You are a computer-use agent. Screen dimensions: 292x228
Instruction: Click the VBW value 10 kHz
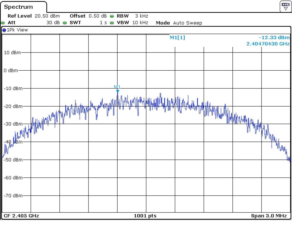point(140,23)
